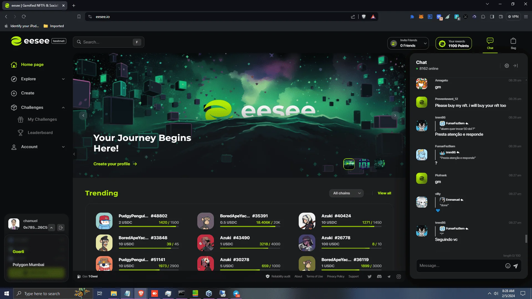Click the eesee search field
The image size is (532, 299).
108,42
